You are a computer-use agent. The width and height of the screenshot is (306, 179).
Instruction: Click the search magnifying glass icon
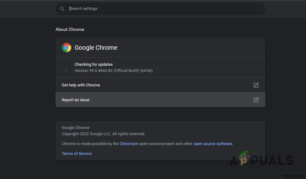pyautogui.click(x=62, y=9)
